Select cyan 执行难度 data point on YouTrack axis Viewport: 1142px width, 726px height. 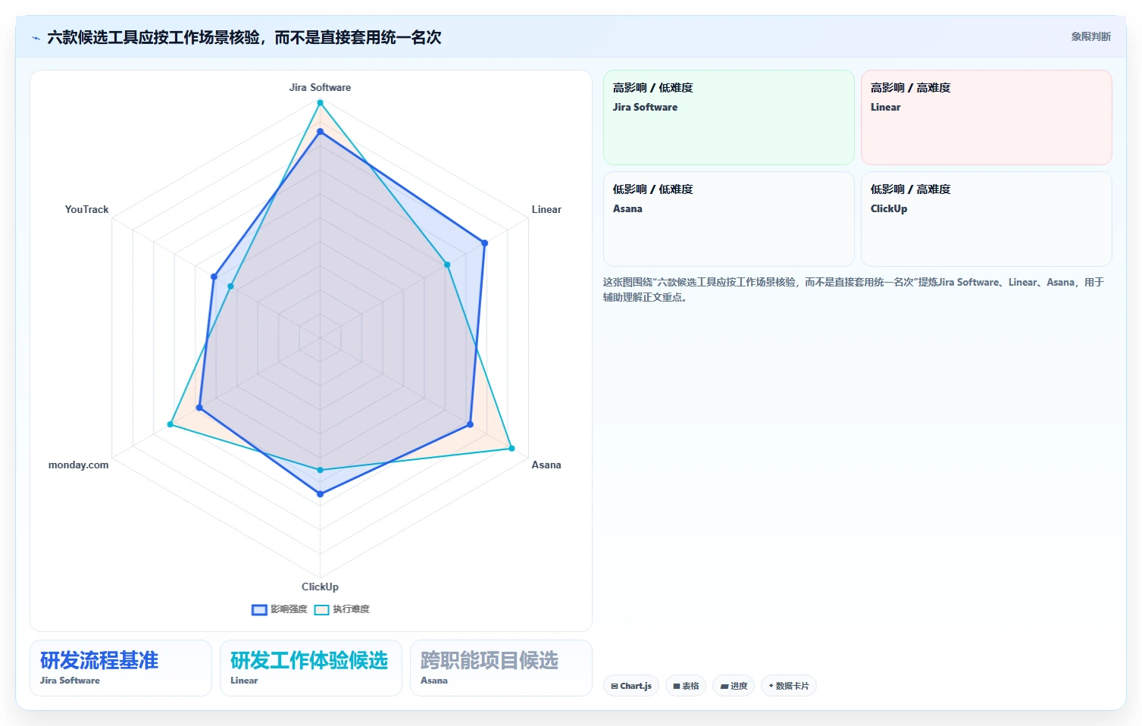pyautogui.click(x=230, y=286)
